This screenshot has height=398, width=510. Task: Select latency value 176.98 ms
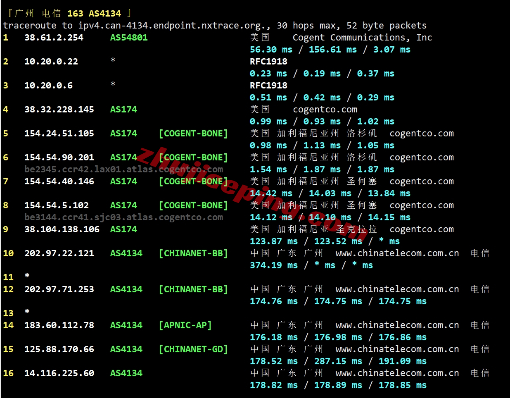click(338, 337)
